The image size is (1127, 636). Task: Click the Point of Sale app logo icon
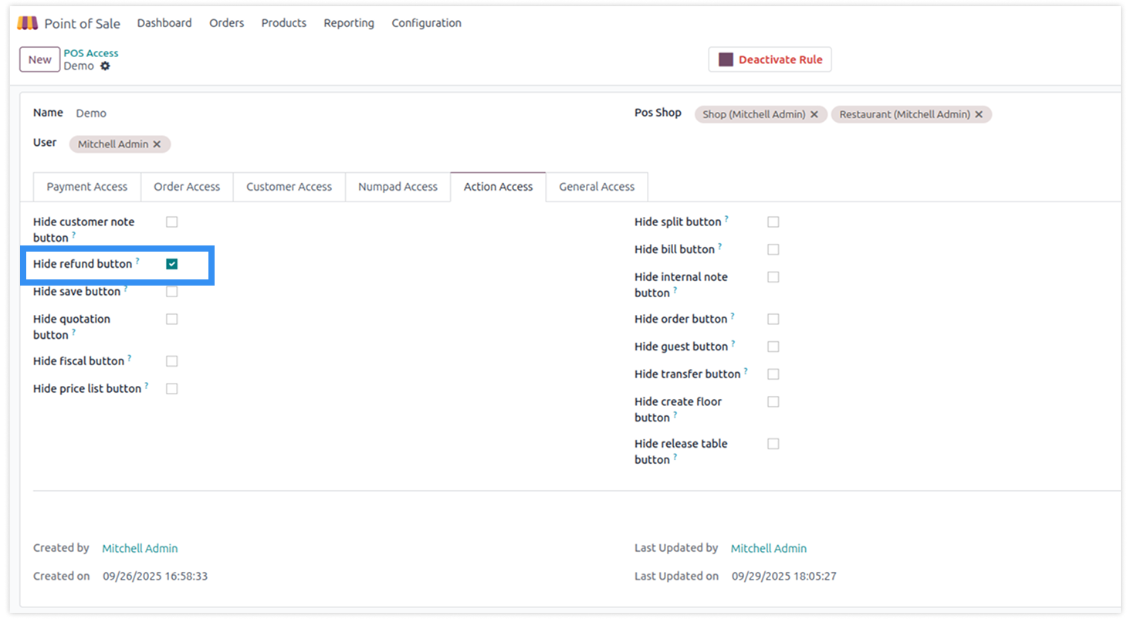click(28, 23)
